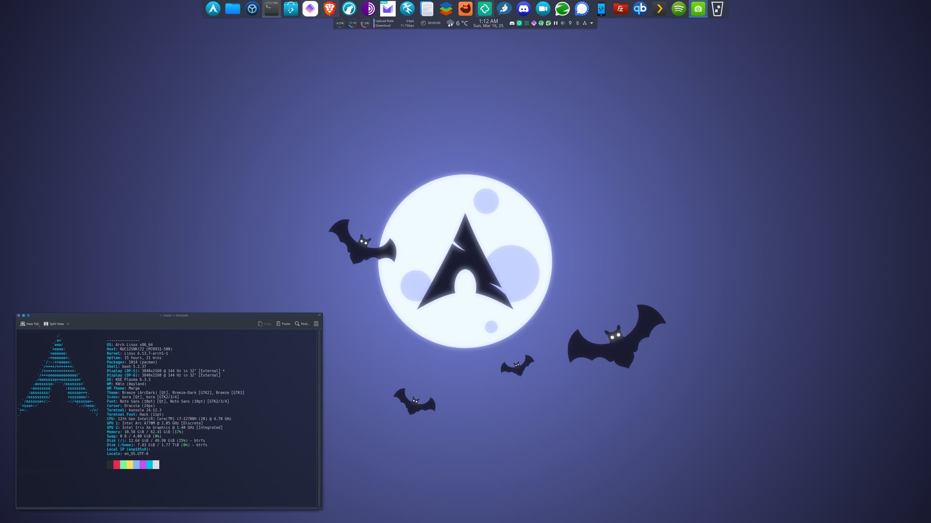Launch Discord from the dock

[524, 9]
